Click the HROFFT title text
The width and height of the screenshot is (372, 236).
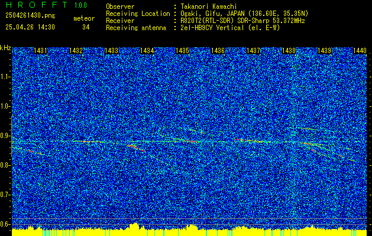pos(37,5)
